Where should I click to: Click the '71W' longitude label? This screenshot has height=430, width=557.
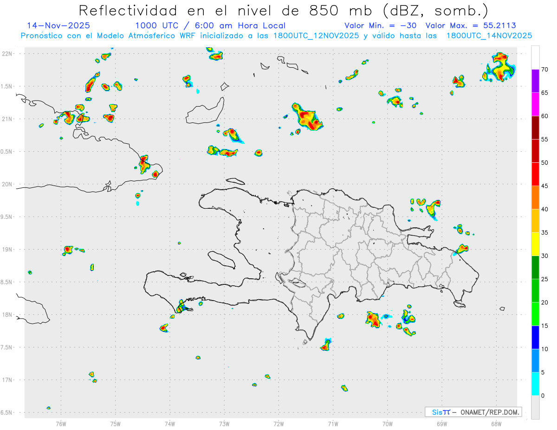click(x=333, y=424)
